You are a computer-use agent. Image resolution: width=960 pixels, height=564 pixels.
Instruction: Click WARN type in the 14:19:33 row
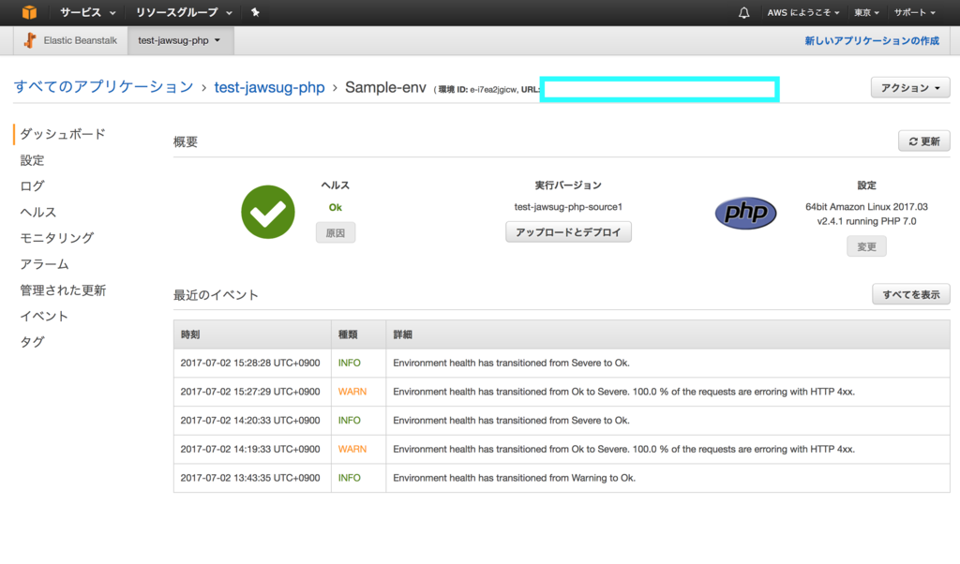pyautogui.click(x=352, y=449)
